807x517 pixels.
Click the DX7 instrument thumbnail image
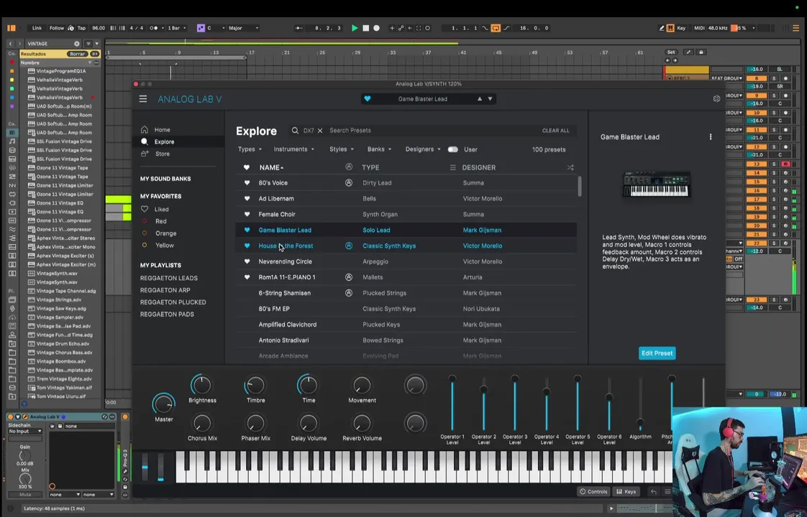(656, 184)
